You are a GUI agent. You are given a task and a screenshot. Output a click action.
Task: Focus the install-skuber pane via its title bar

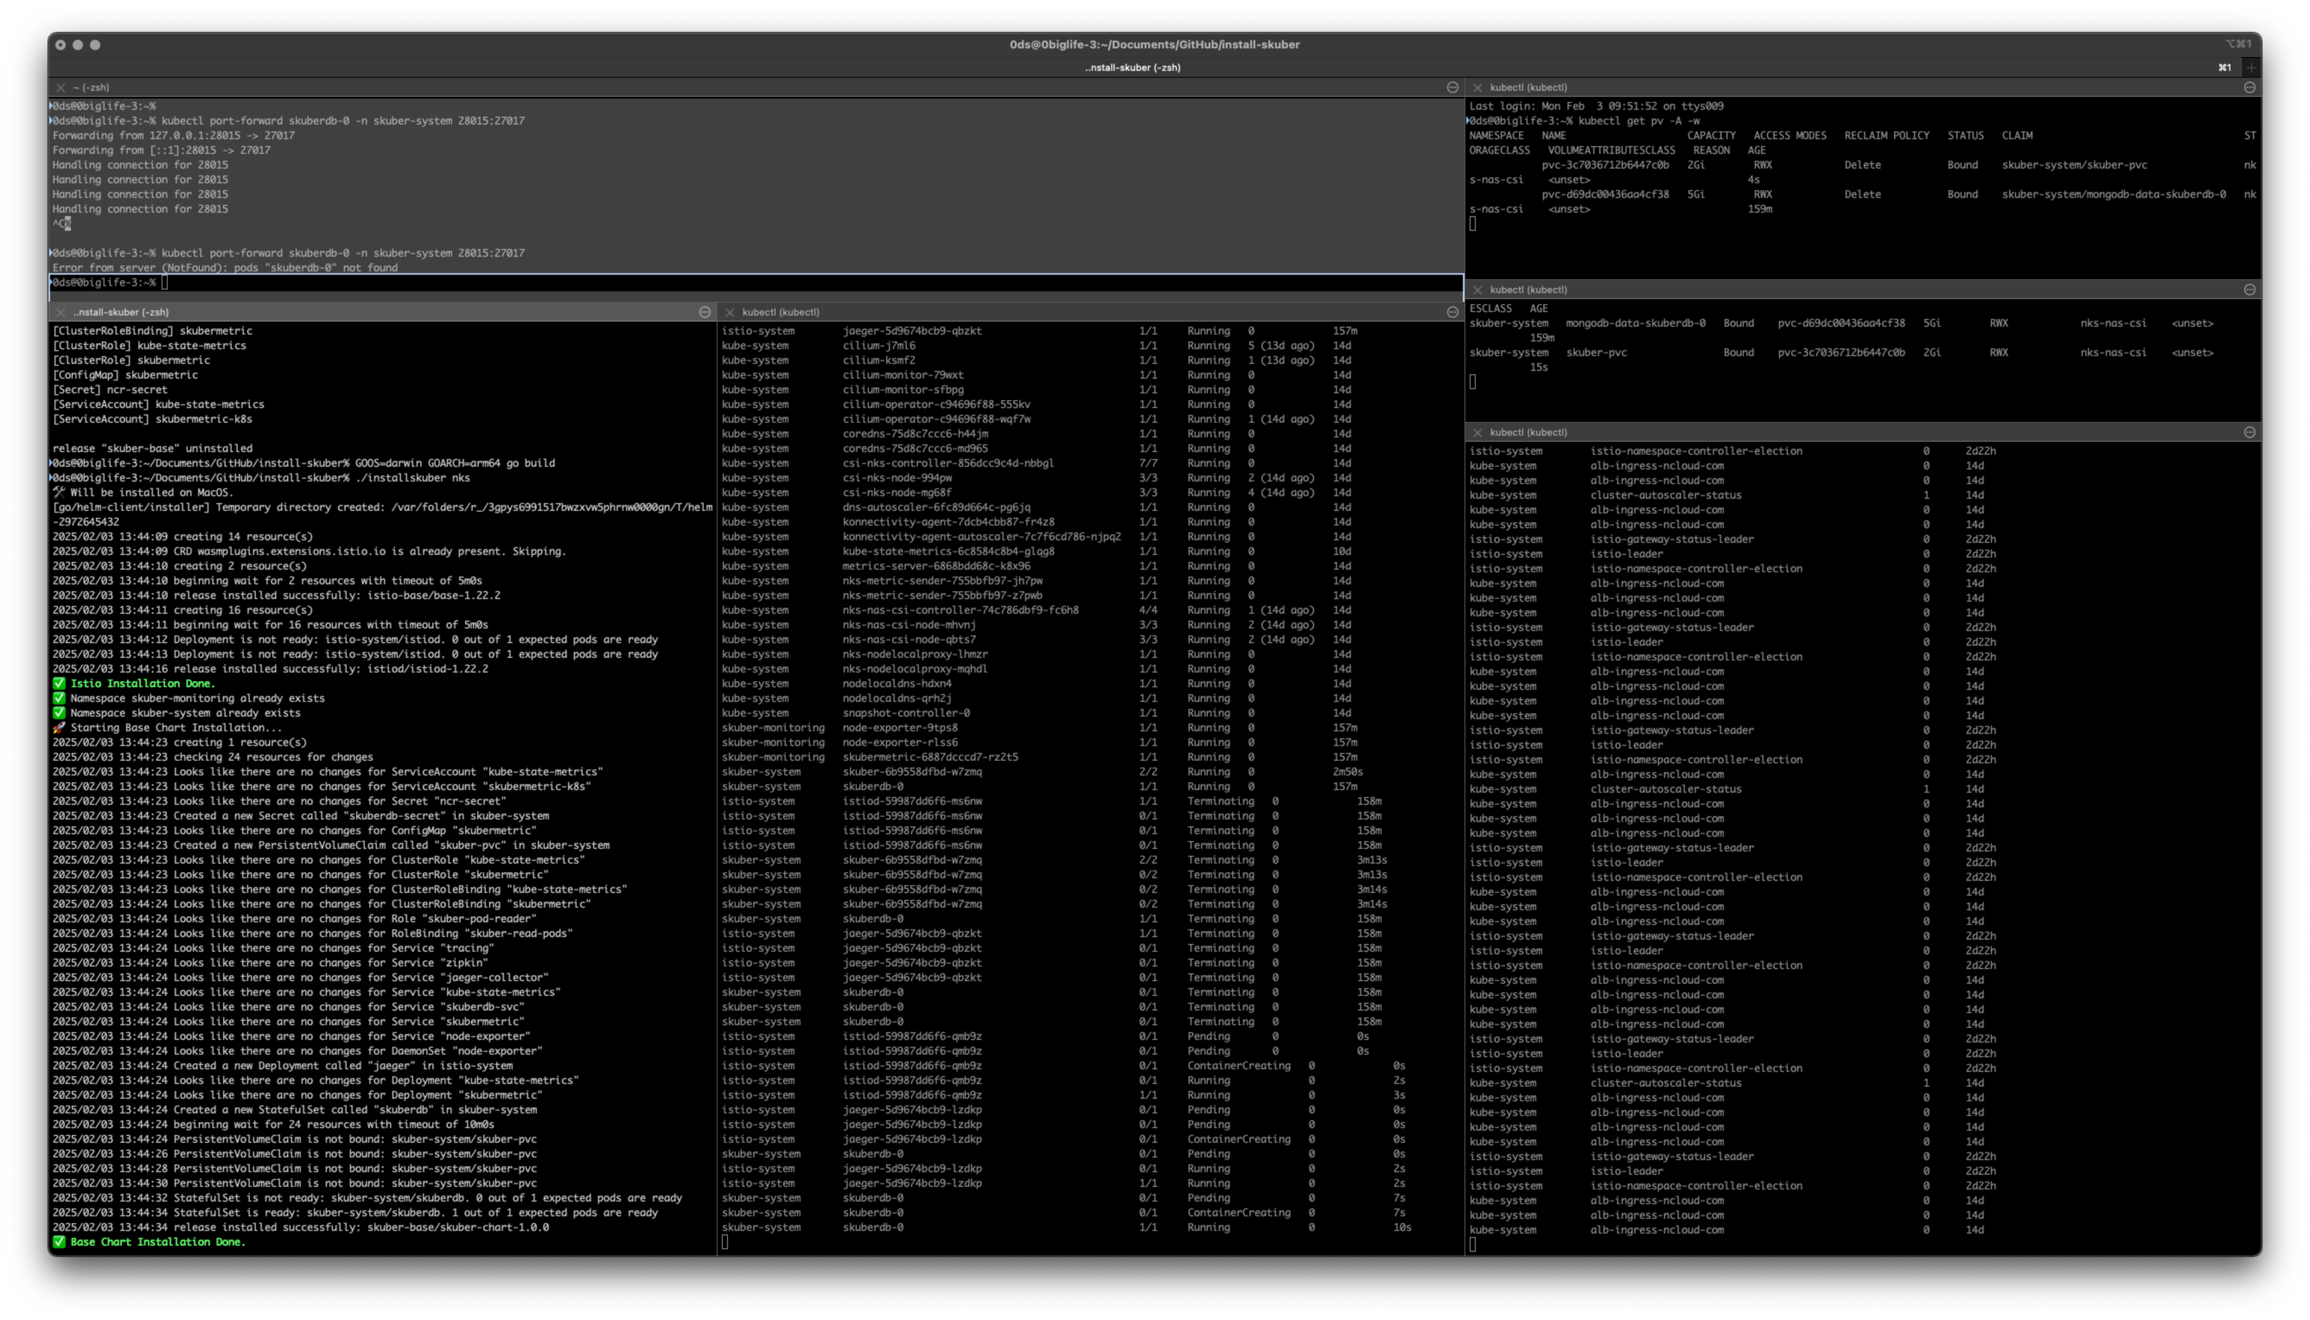[x=121, y=312]
